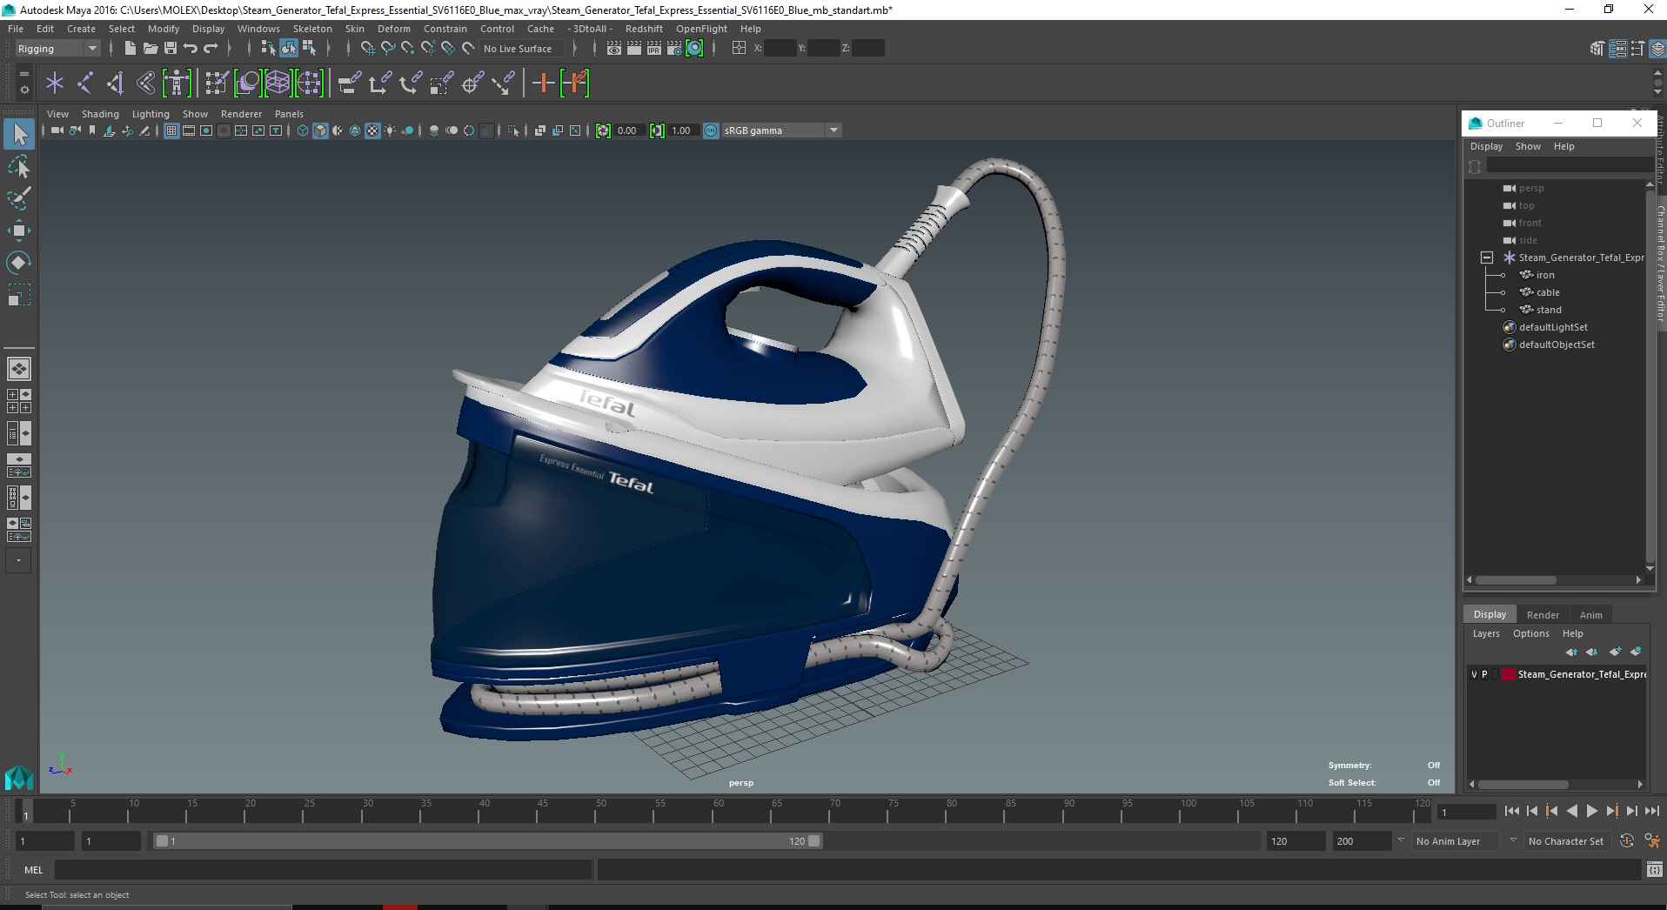Toggle the Auto Keyframe button
Screen dimensions: 1667x910
point(1627,841)
